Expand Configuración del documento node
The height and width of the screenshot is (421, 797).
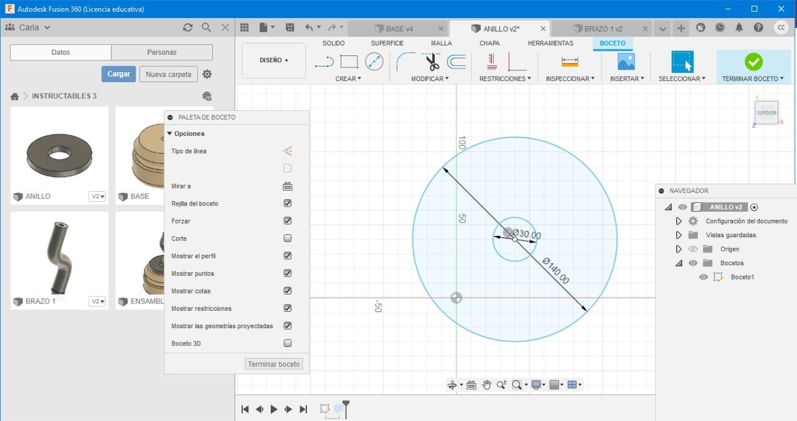point(679,221)
